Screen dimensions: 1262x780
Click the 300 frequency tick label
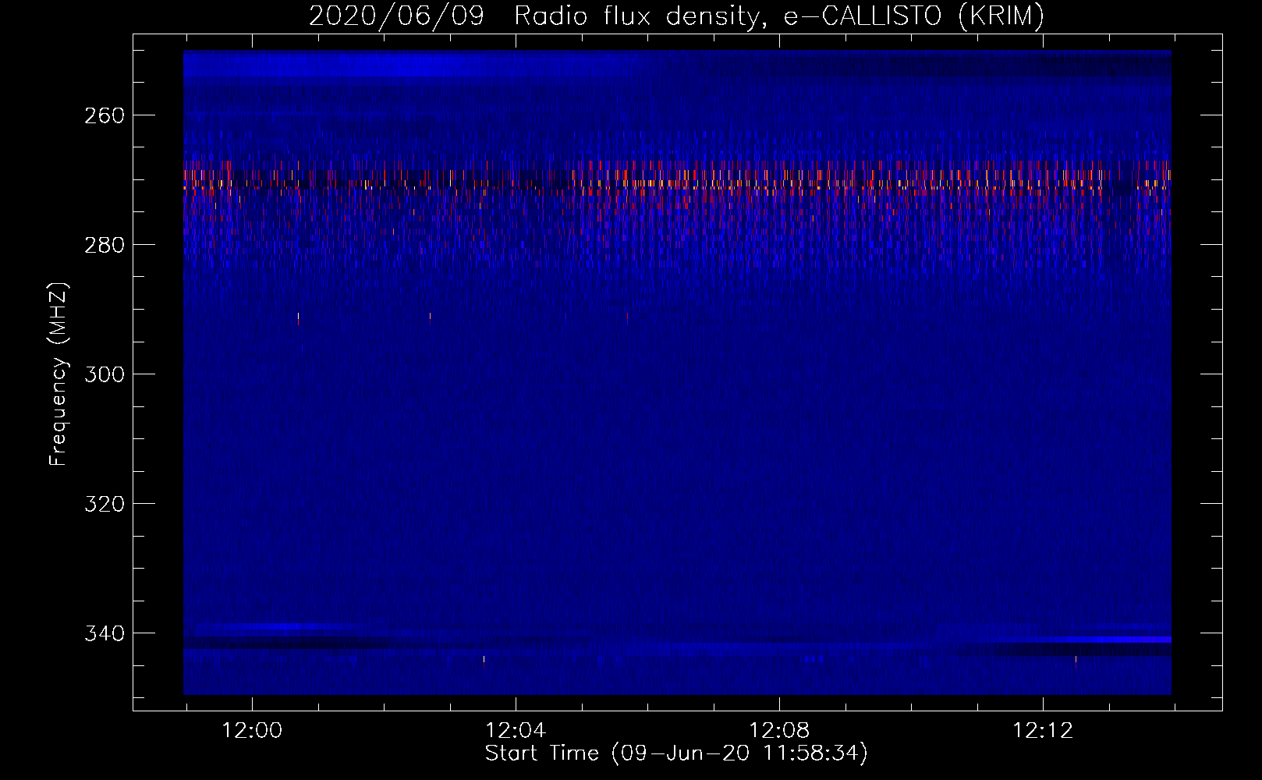104,374
